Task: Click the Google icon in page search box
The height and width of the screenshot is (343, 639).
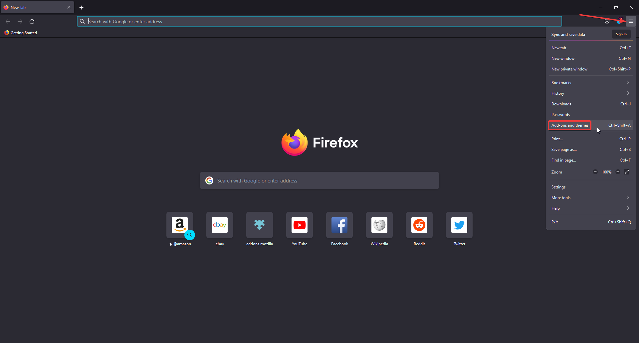Action: 209,180
